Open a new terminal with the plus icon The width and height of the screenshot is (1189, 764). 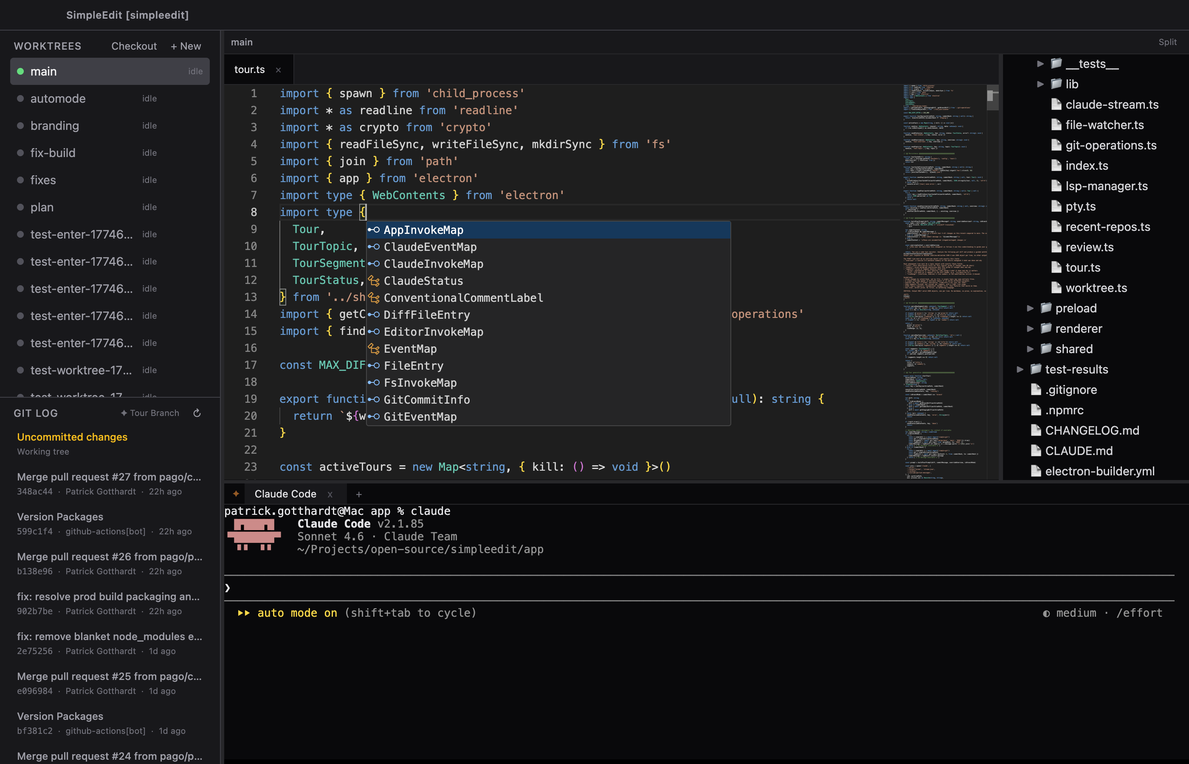tap(359, 494)
